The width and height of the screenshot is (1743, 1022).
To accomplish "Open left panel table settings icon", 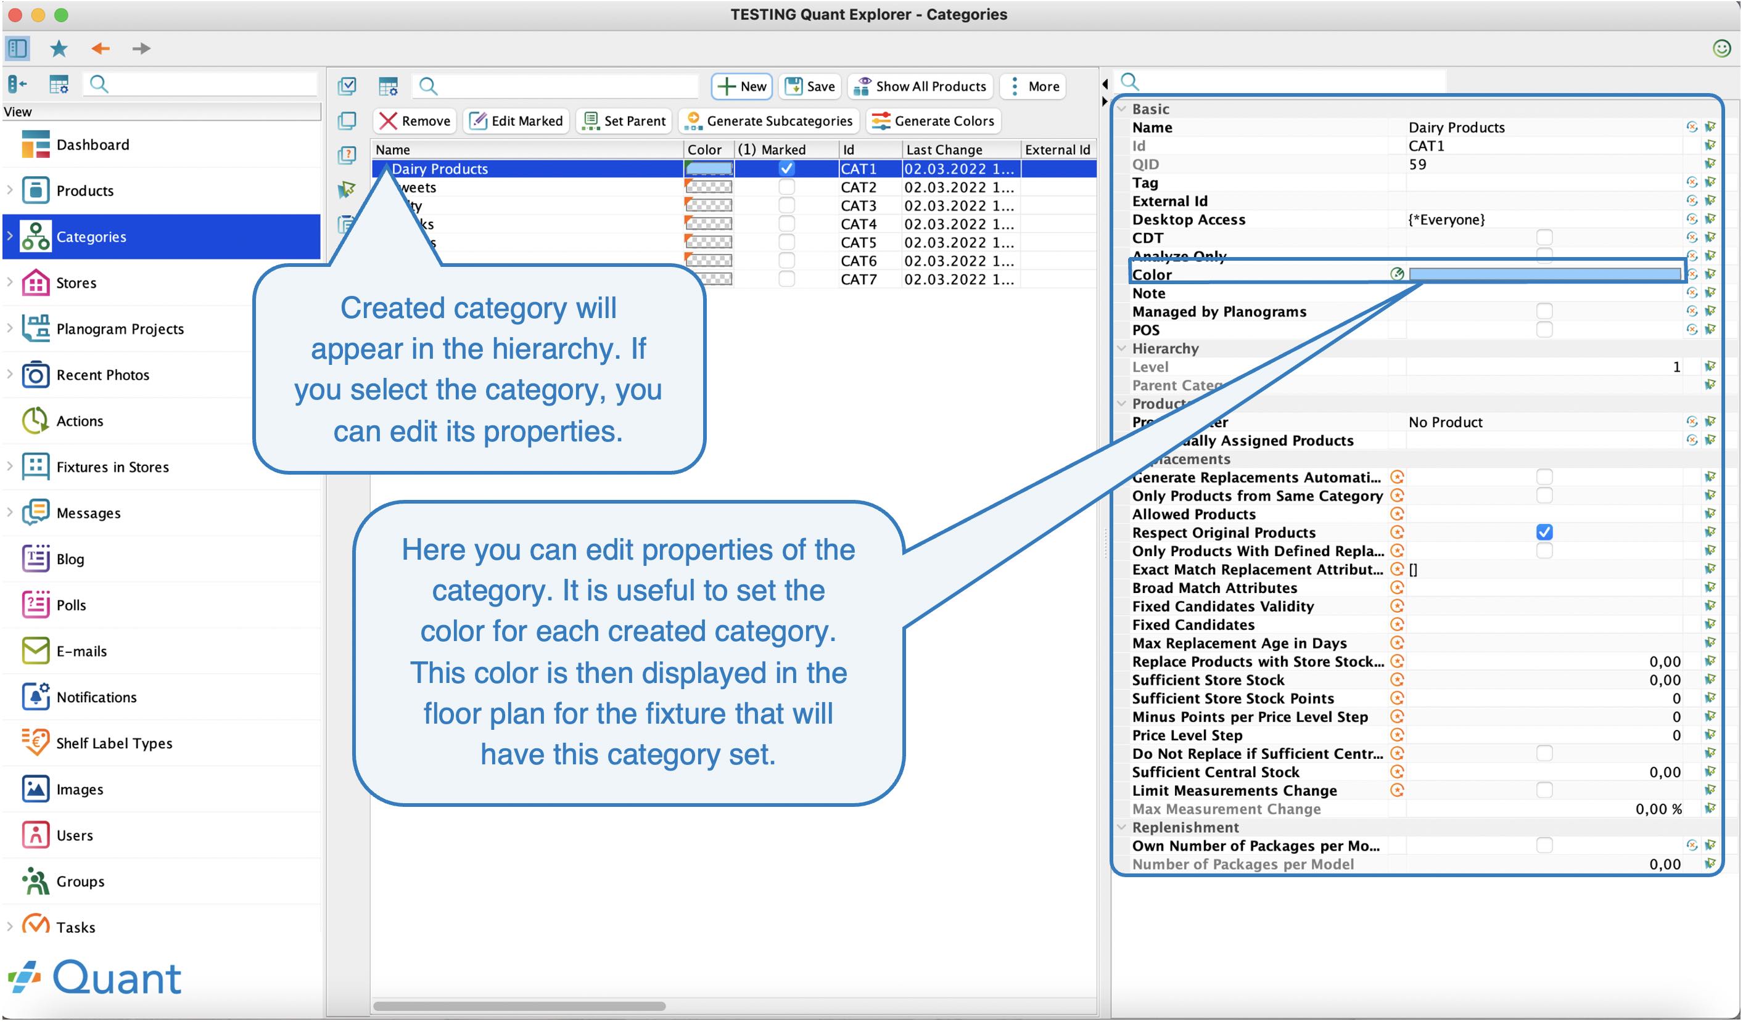I will pyautogui.click(x=59, y=84).
